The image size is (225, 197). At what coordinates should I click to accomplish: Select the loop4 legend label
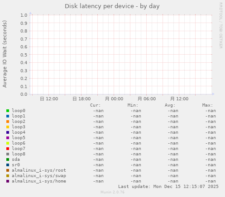tap(19, 132)
